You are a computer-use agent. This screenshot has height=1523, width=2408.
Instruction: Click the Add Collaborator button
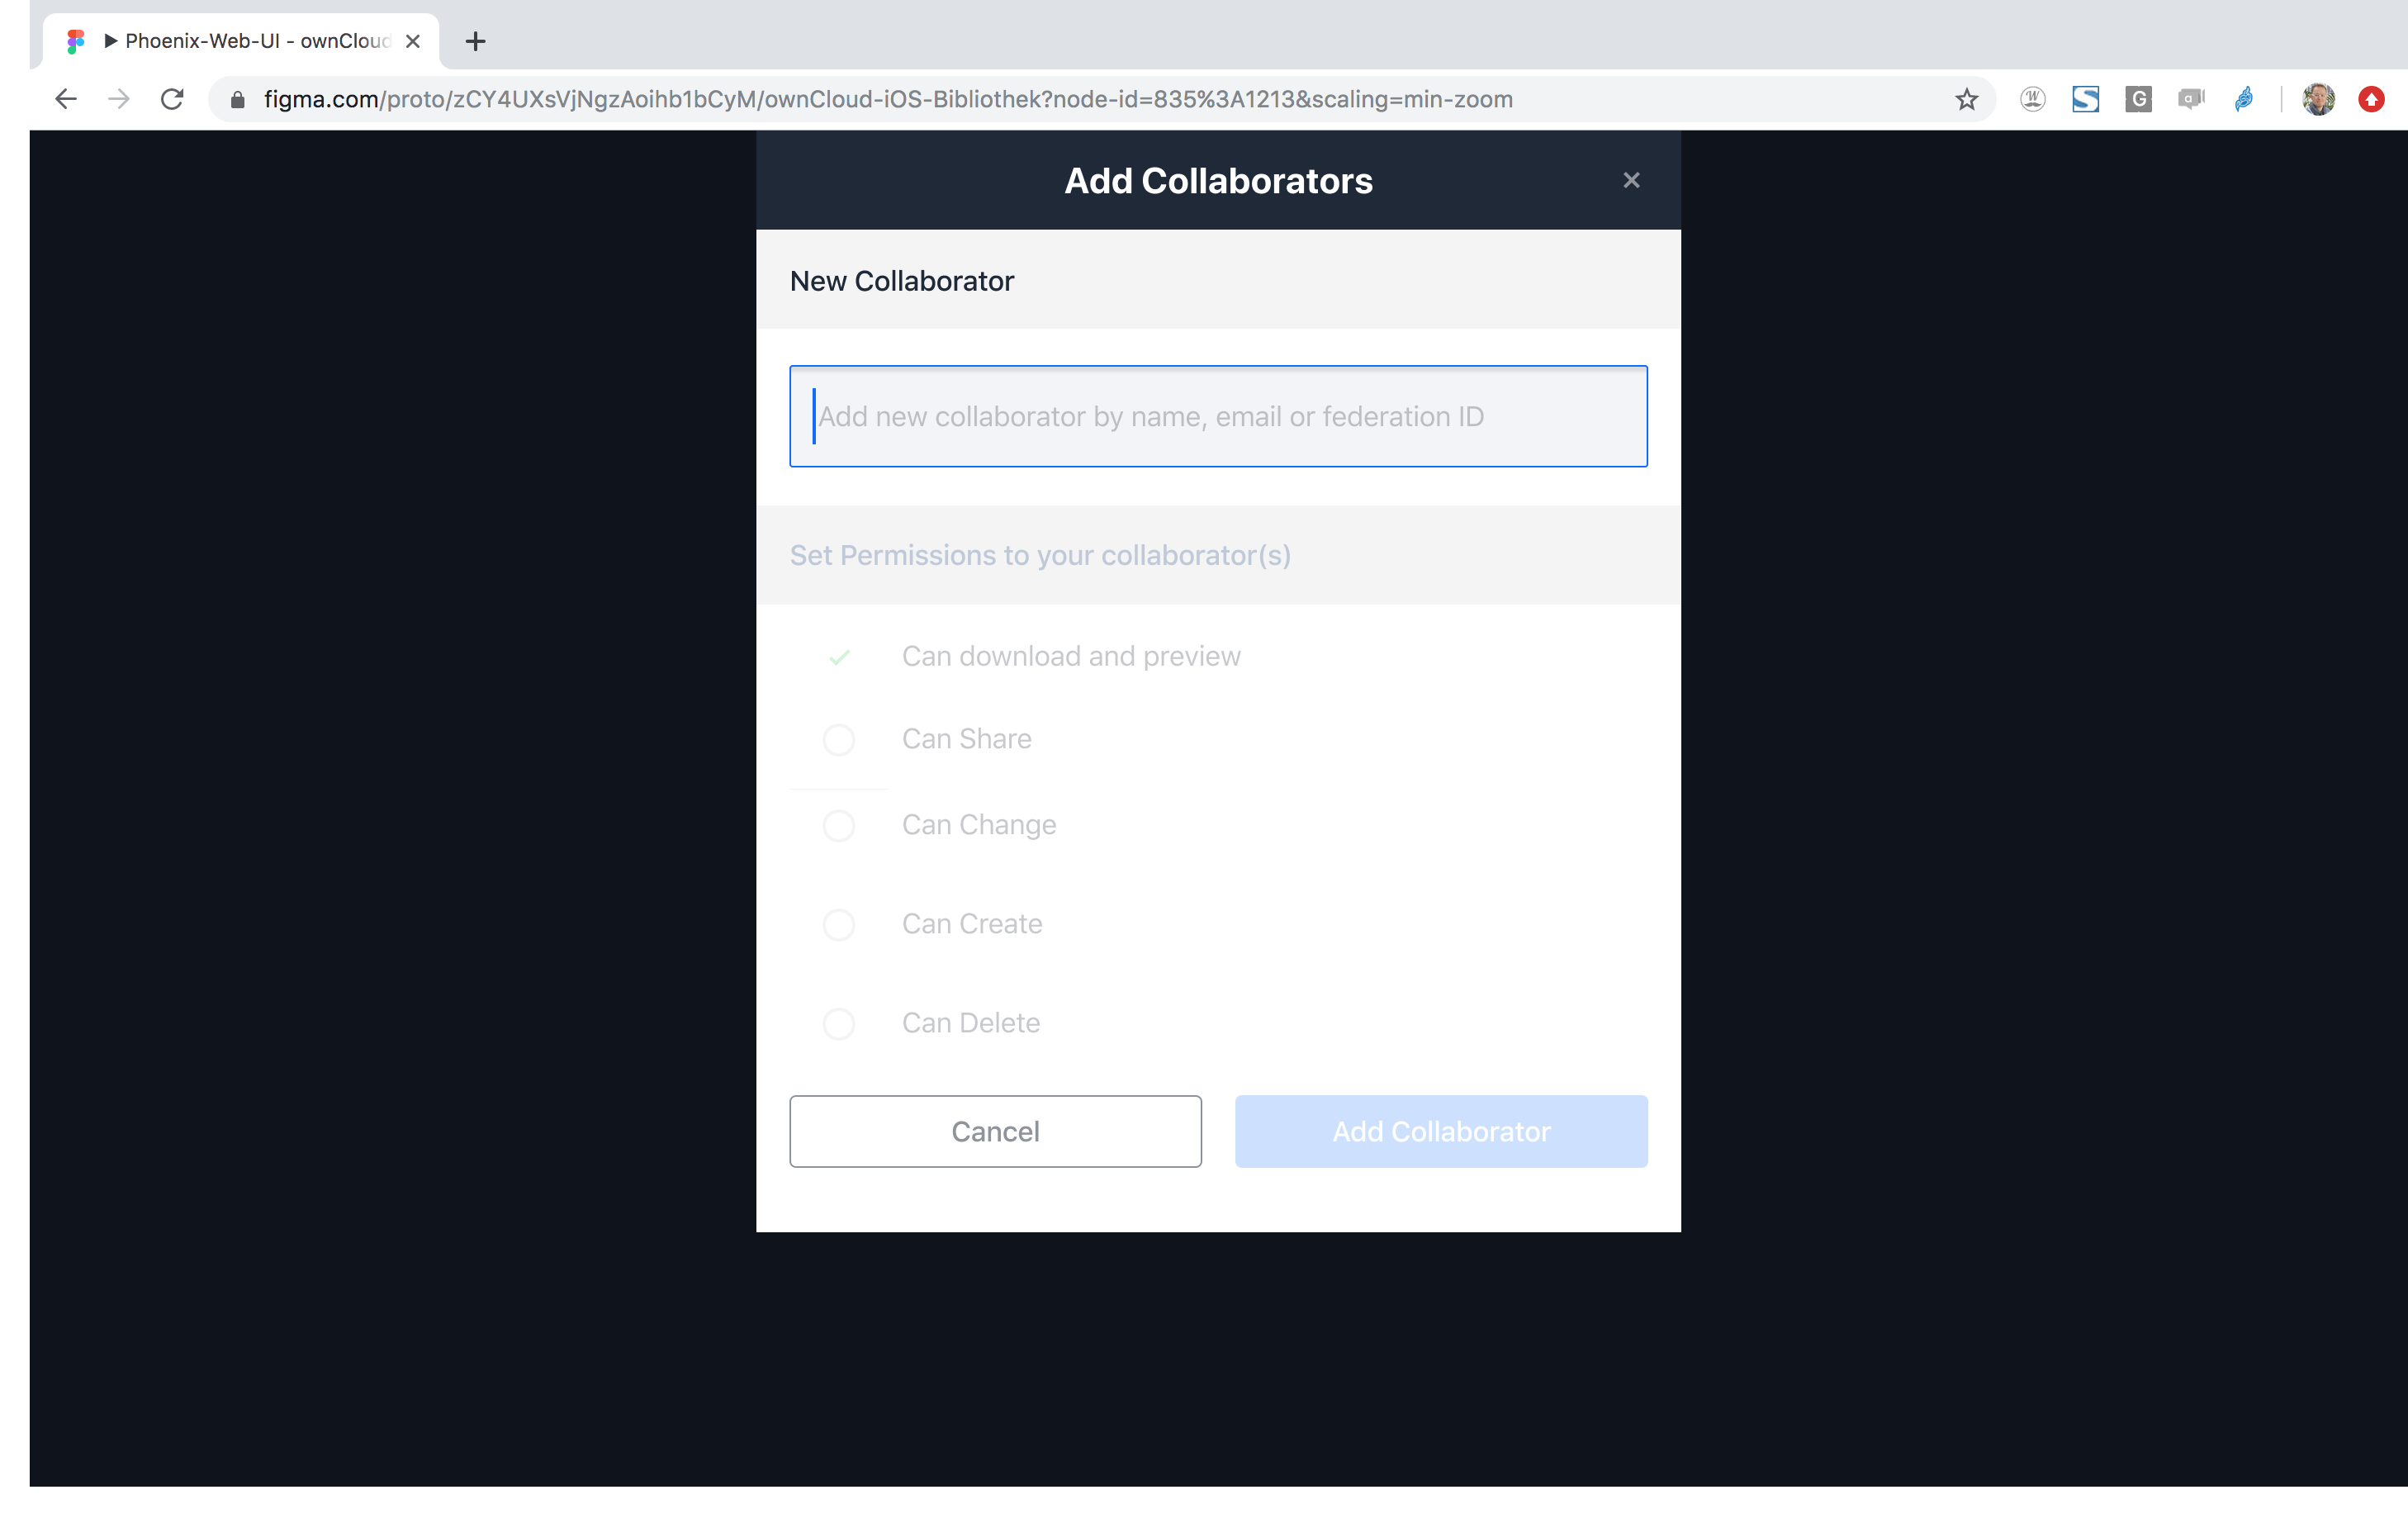click(1441, 1131)
